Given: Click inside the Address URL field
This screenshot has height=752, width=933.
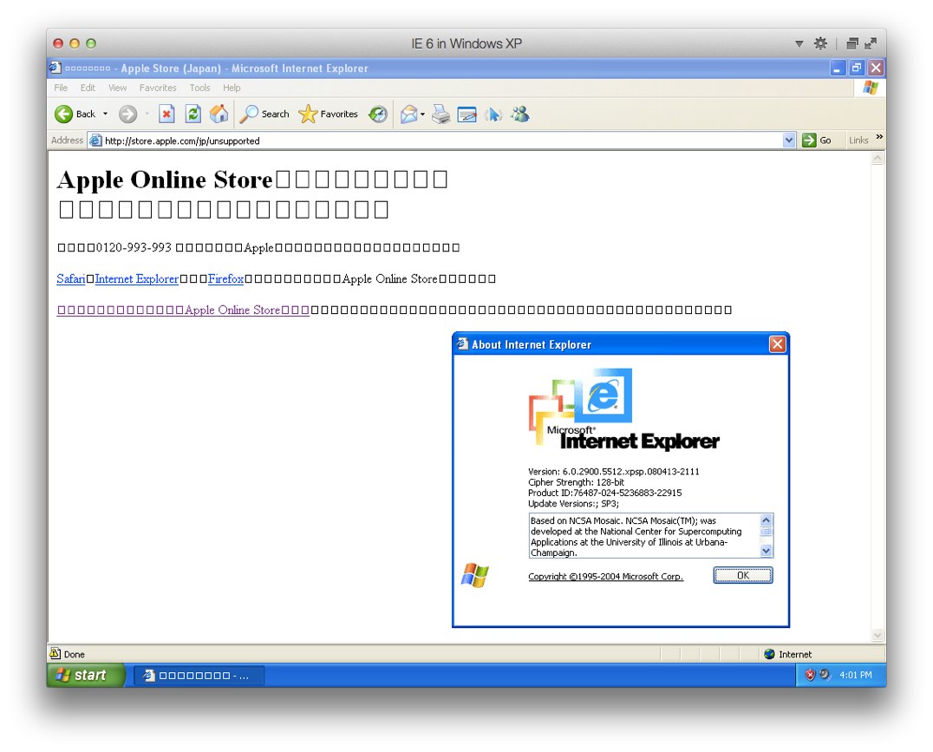Looking at the screenshot, I should pyautogui.click(x=441, y=141).
